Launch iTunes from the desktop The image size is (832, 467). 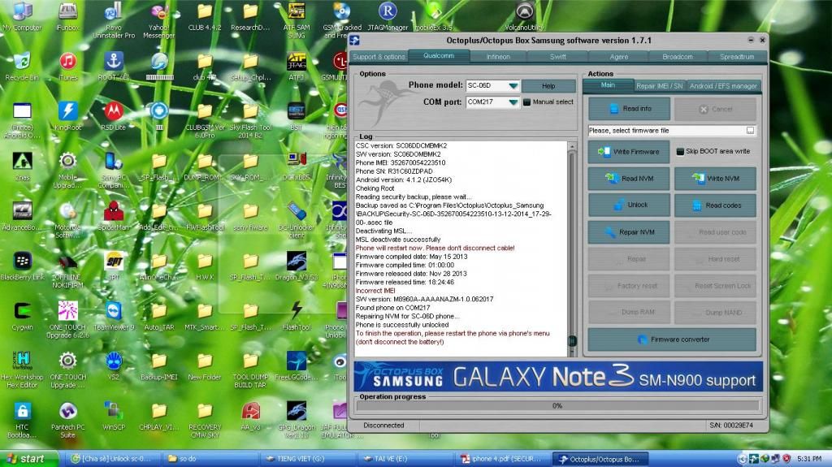pos(68,67)
